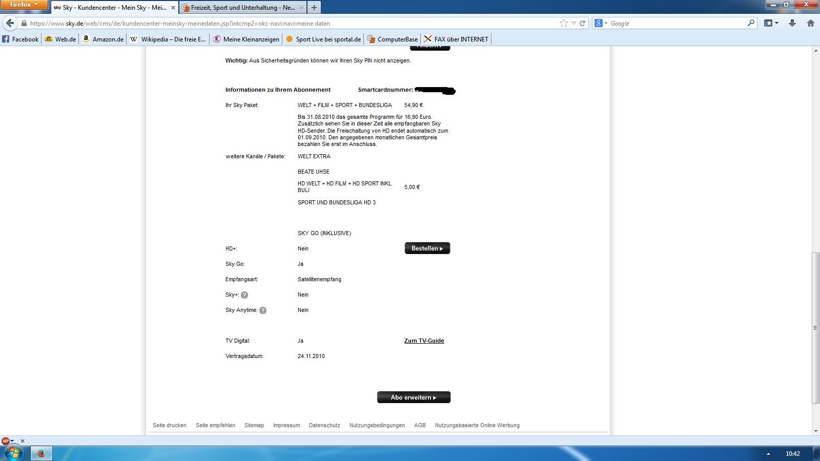Open the bookmarks menu button
The width and height of the screenshot is (820, 461).
click(x=771, y=23)
